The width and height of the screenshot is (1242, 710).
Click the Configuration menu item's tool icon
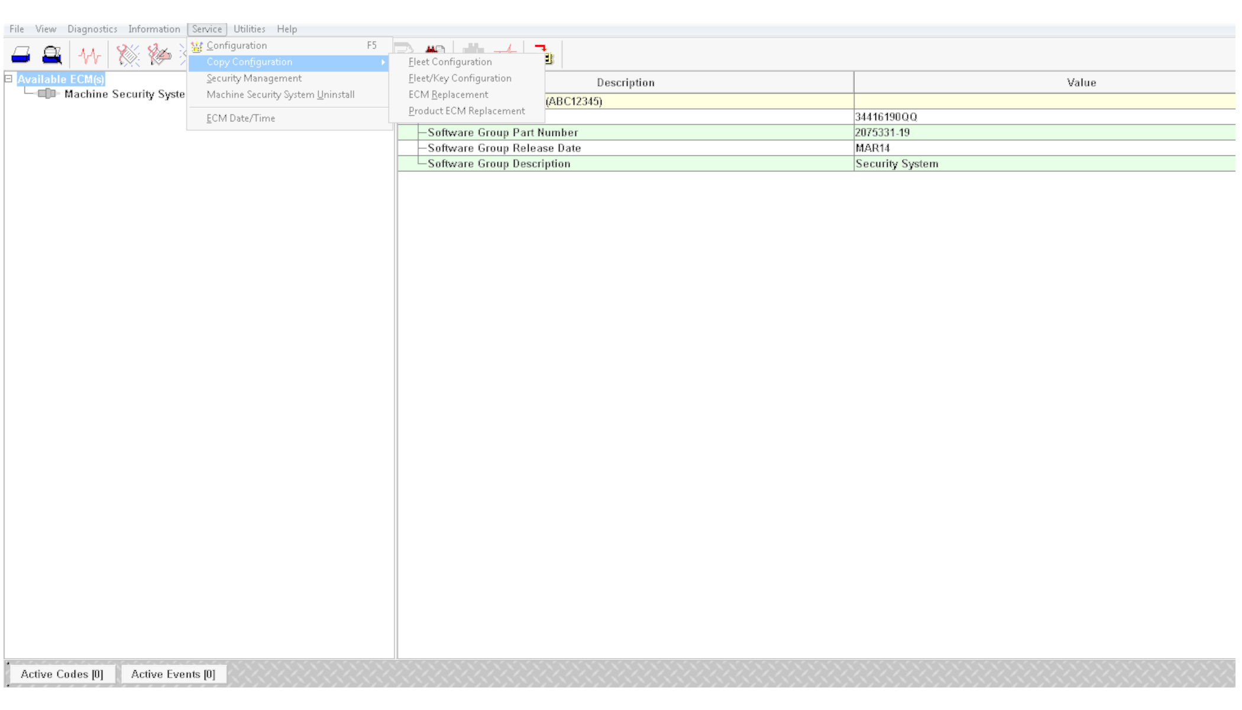pyautogui.click(x=197, y=46)
